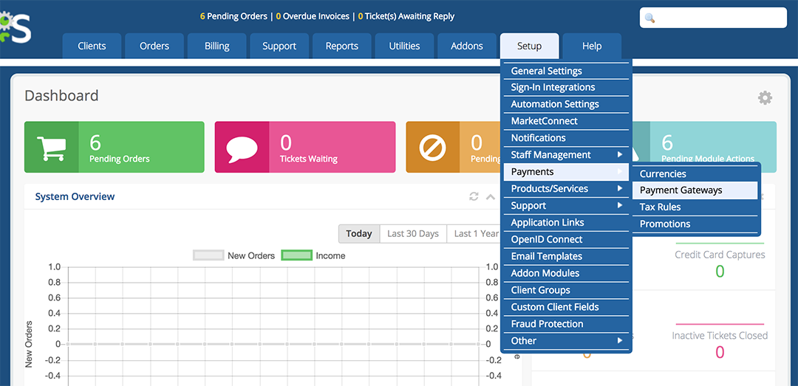
Task: Expand Products/Services submenu arrow
Action: (620, 189)
